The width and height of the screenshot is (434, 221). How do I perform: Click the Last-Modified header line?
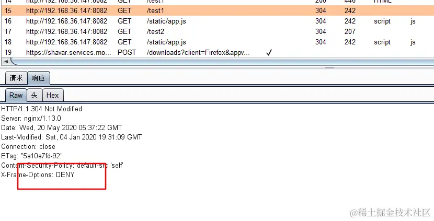coord(72,137)
